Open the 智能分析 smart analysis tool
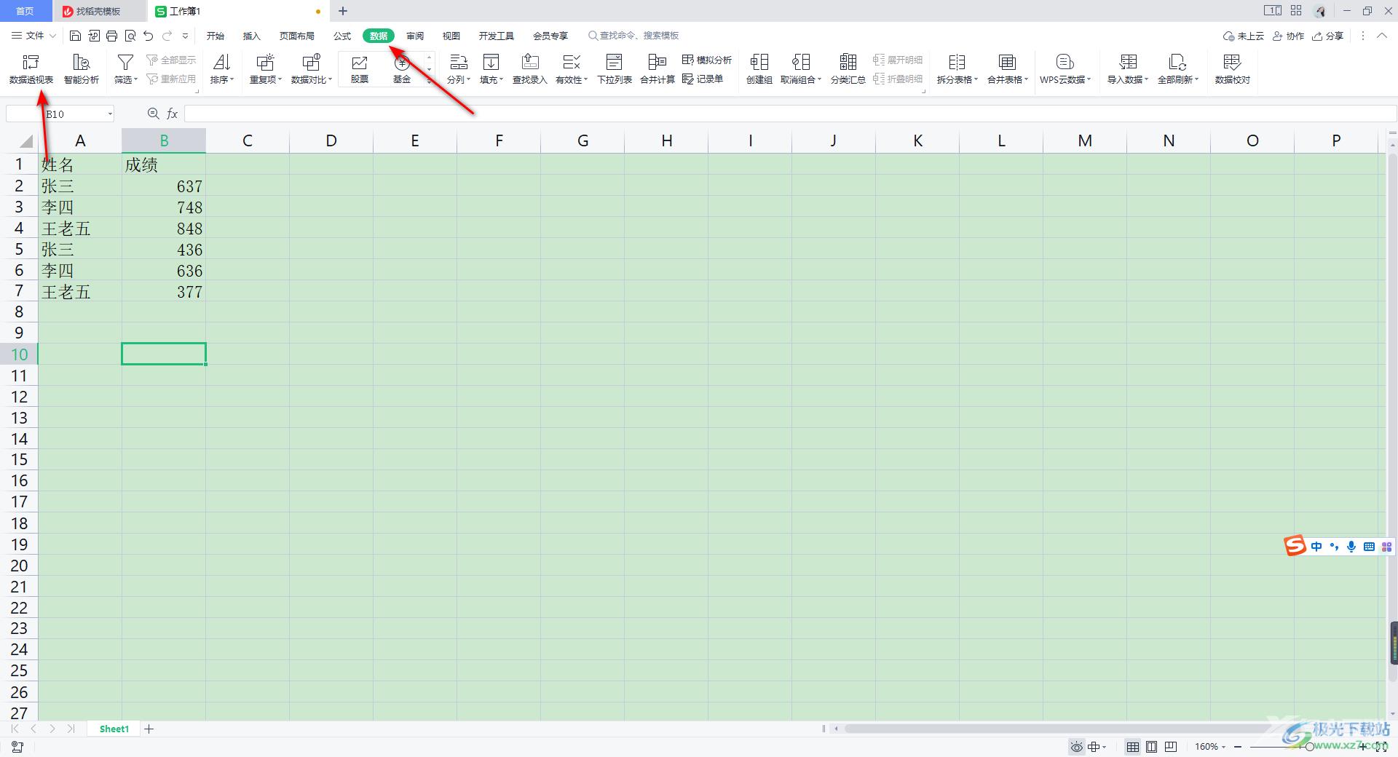Image resolution: width=1398 pixels, height=757 pixels. pyautogui.click(x=82, y=69)
